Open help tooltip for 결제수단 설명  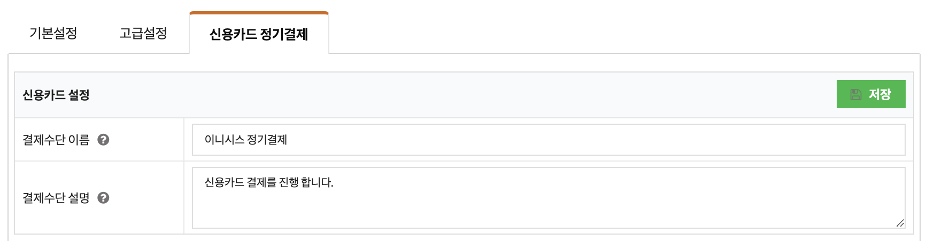[103, 198]
